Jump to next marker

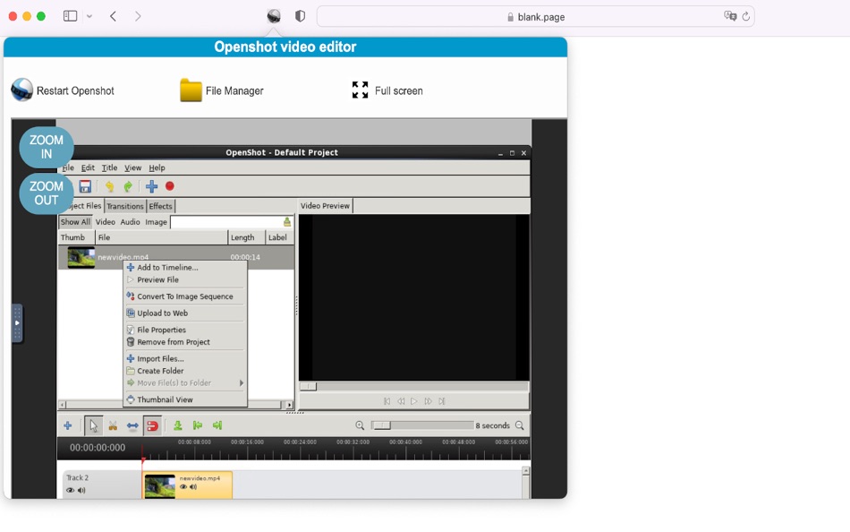(x=217, y=425)
